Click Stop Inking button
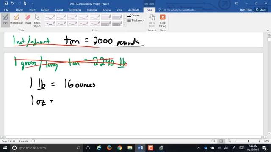This screenshot has height=152, width=271. [x=163, y=21]
